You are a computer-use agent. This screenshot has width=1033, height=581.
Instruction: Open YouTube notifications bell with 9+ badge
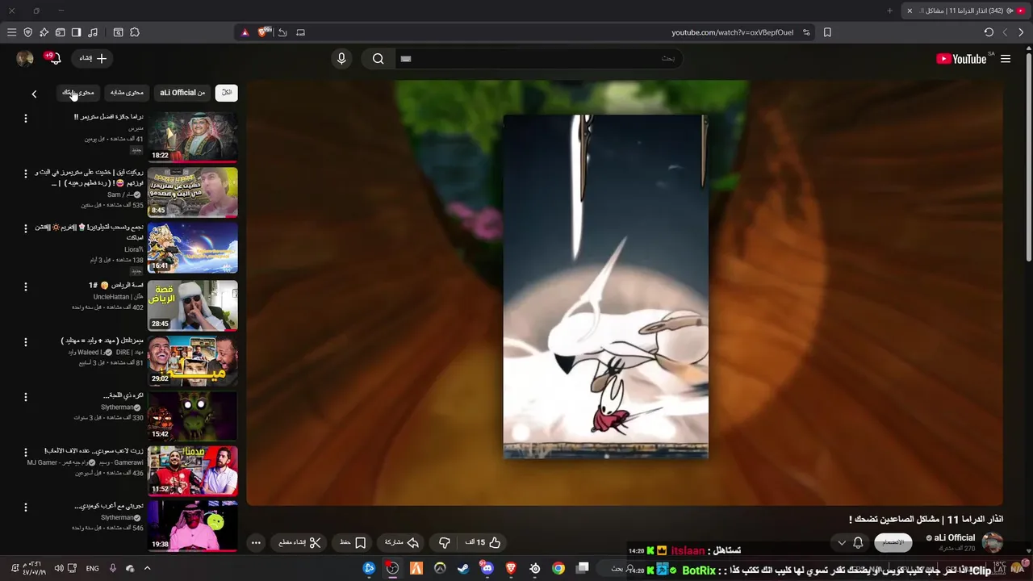[54, 58]
